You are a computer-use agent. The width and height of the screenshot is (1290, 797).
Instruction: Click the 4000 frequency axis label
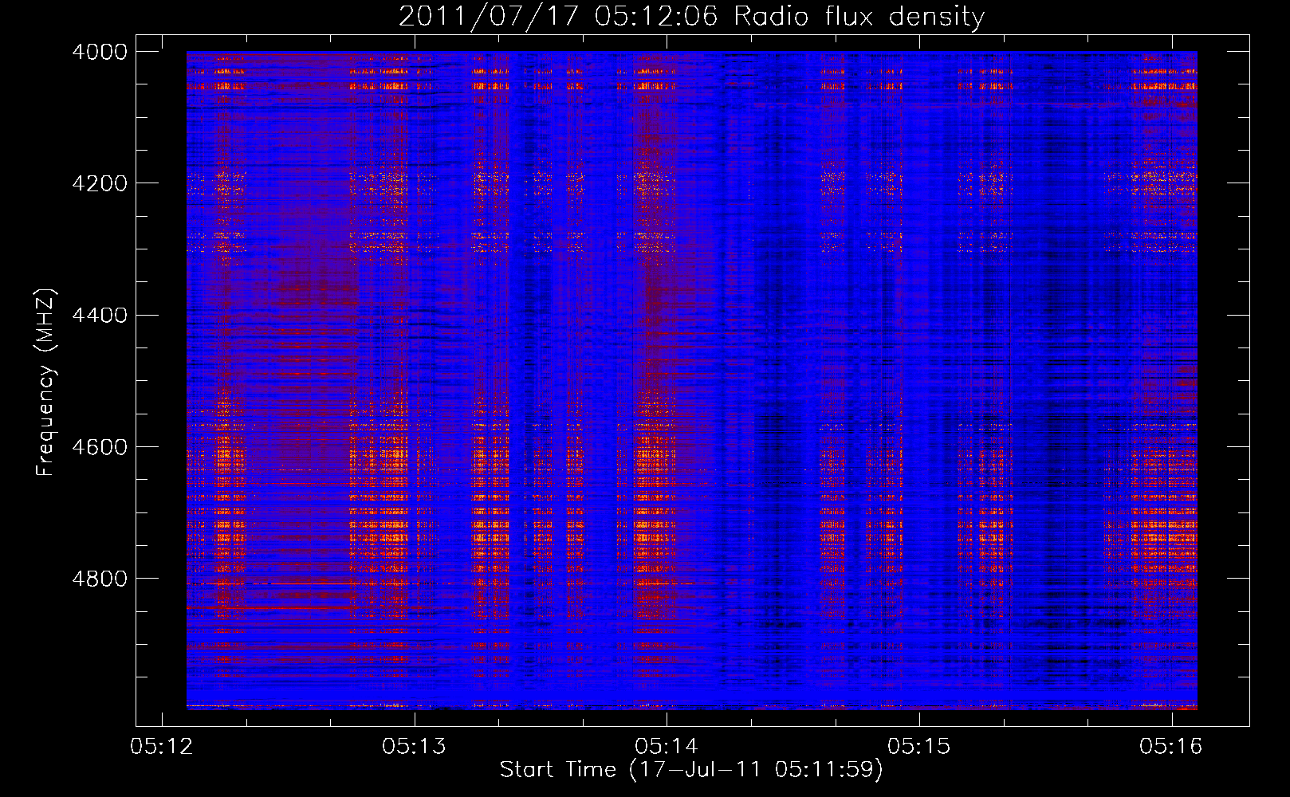pyautogui.click(x=100, y=52)
